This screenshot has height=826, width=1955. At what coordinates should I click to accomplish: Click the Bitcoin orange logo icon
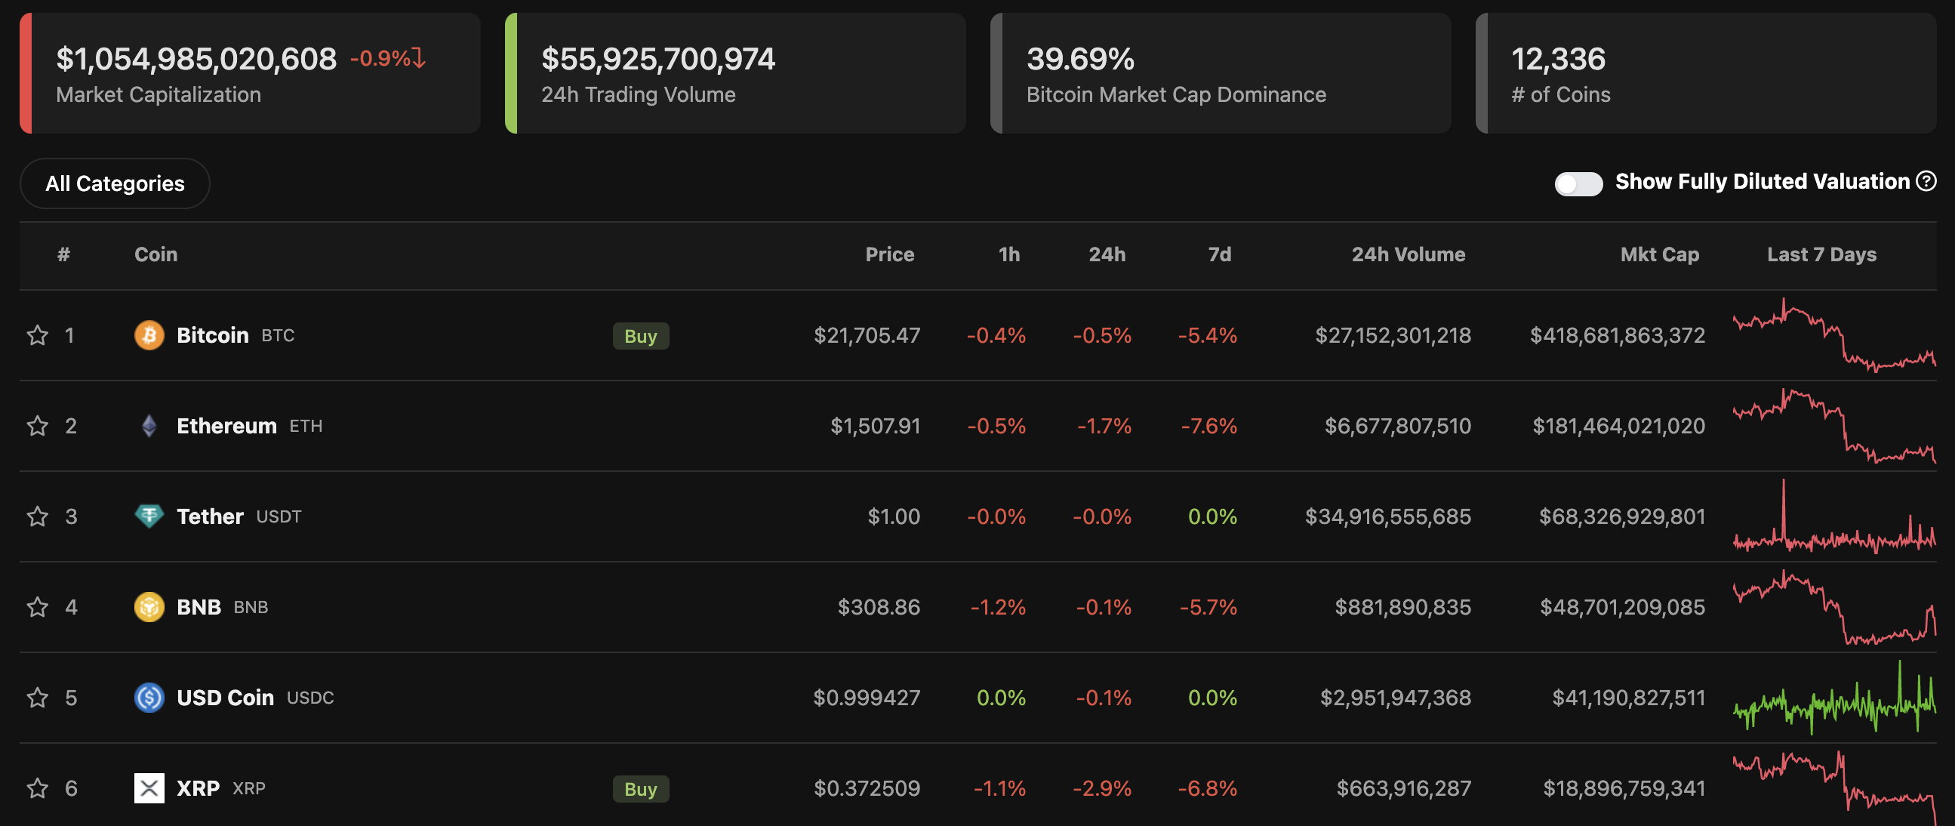149,334
